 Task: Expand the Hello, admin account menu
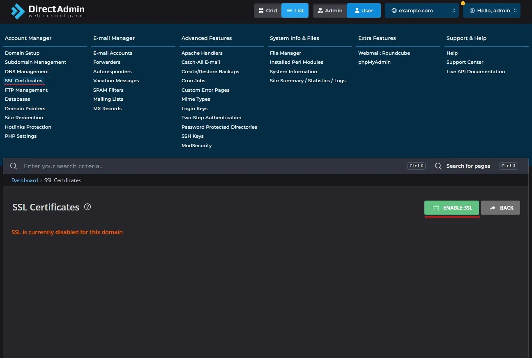pyautogui.click(x=492, y=11)
